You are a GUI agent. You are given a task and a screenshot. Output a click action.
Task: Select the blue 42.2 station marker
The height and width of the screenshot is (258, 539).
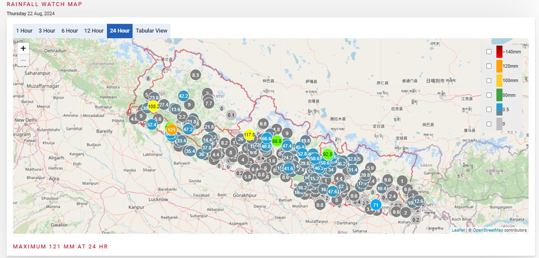pos(183,96)
